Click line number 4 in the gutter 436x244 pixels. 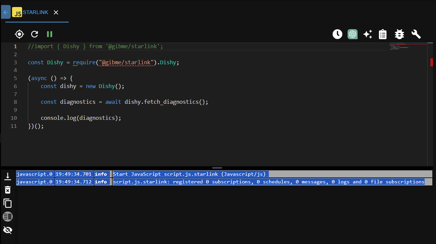[15, 70]
